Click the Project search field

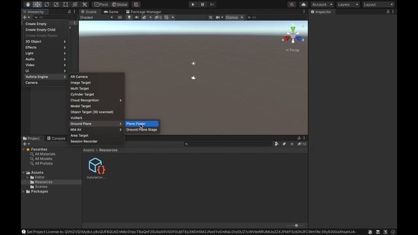click(x=228, y=144)
